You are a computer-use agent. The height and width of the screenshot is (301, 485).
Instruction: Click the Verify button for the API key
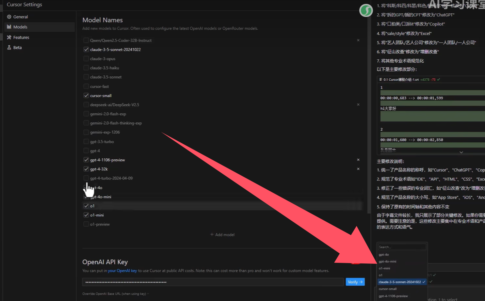(355, 282)
